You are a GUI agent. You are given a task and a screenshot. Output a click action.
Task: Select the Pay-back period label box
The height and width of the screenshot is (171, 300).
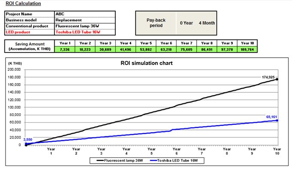(156, 23)
